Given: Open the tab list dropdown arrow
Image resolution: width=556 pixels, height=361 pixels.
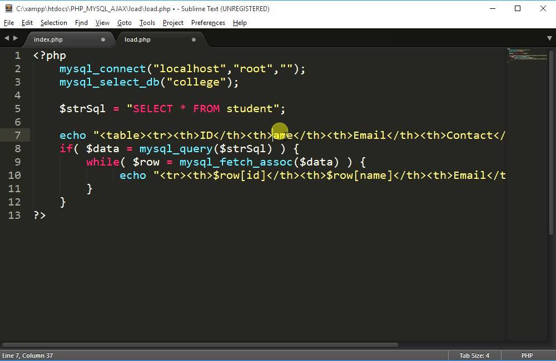Looking at the screenshot, I should pos(549,38).
